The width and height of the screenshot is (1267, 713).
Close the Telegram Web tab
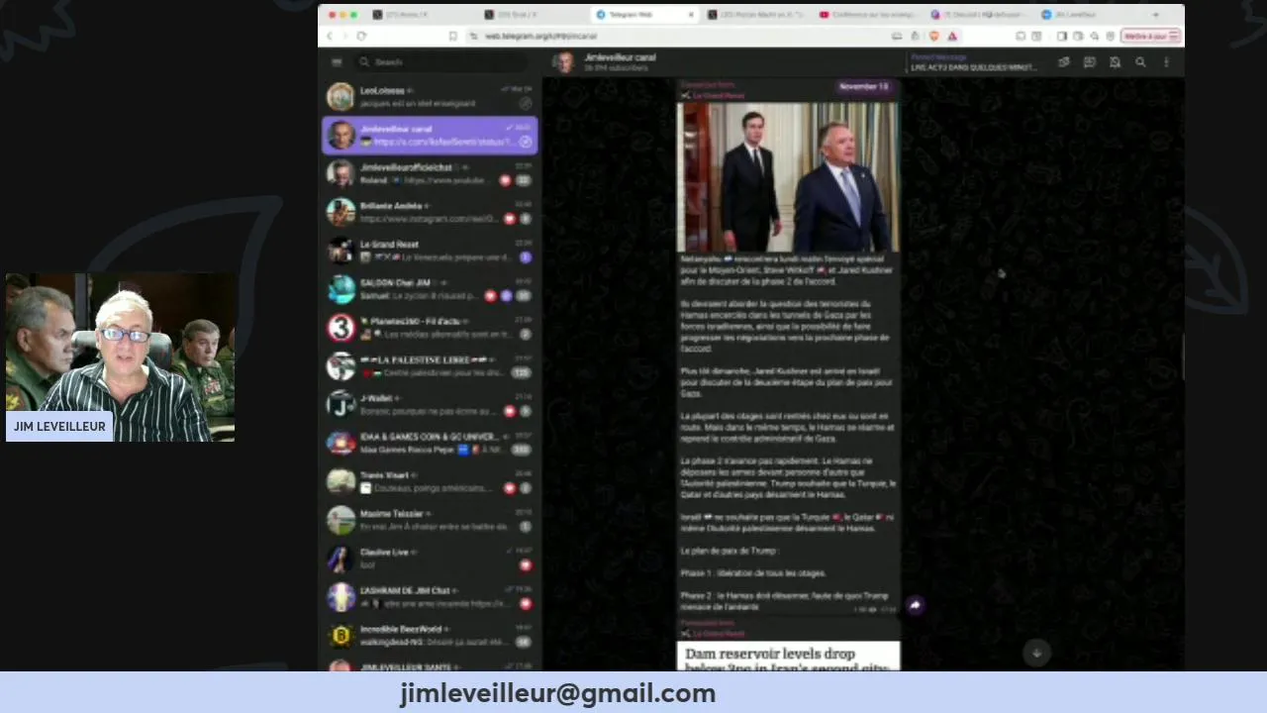coord(691,15)
